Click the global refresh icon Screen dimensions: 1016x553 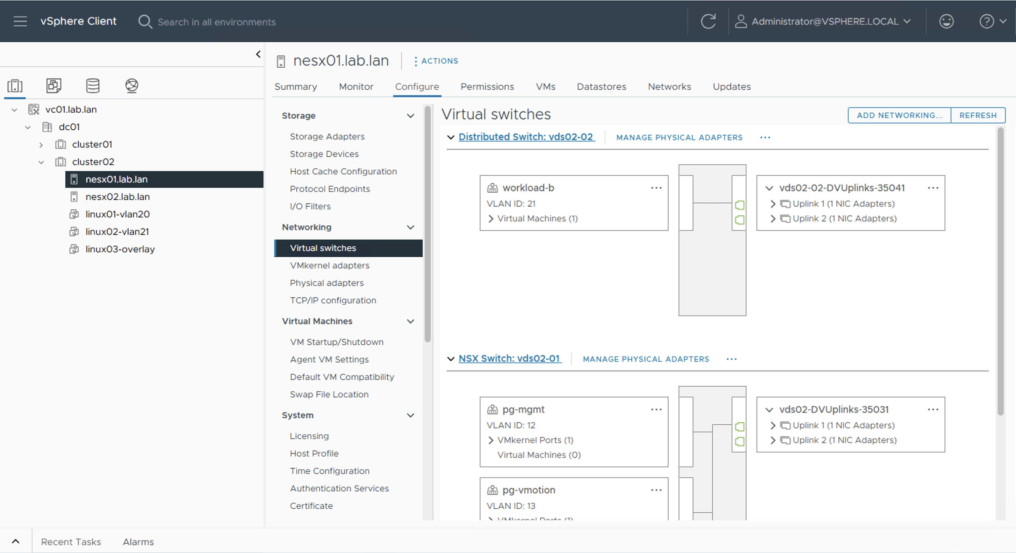[x=708, y=21]
